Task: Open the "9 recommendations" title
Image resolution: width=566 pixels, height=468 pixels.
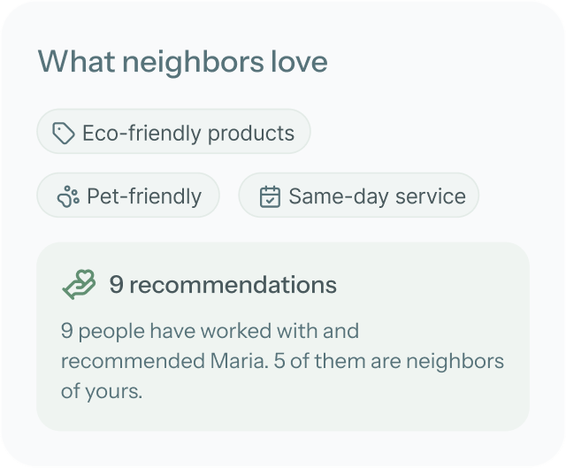Action: pyautogui.click(x=223, y=285)
